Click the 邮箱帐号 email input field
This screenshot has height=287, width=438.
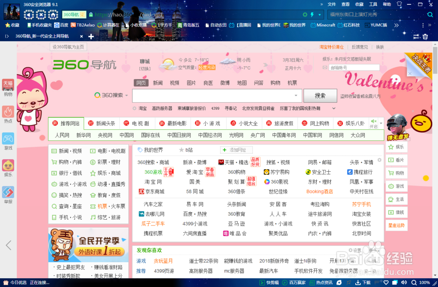[354, 67]
